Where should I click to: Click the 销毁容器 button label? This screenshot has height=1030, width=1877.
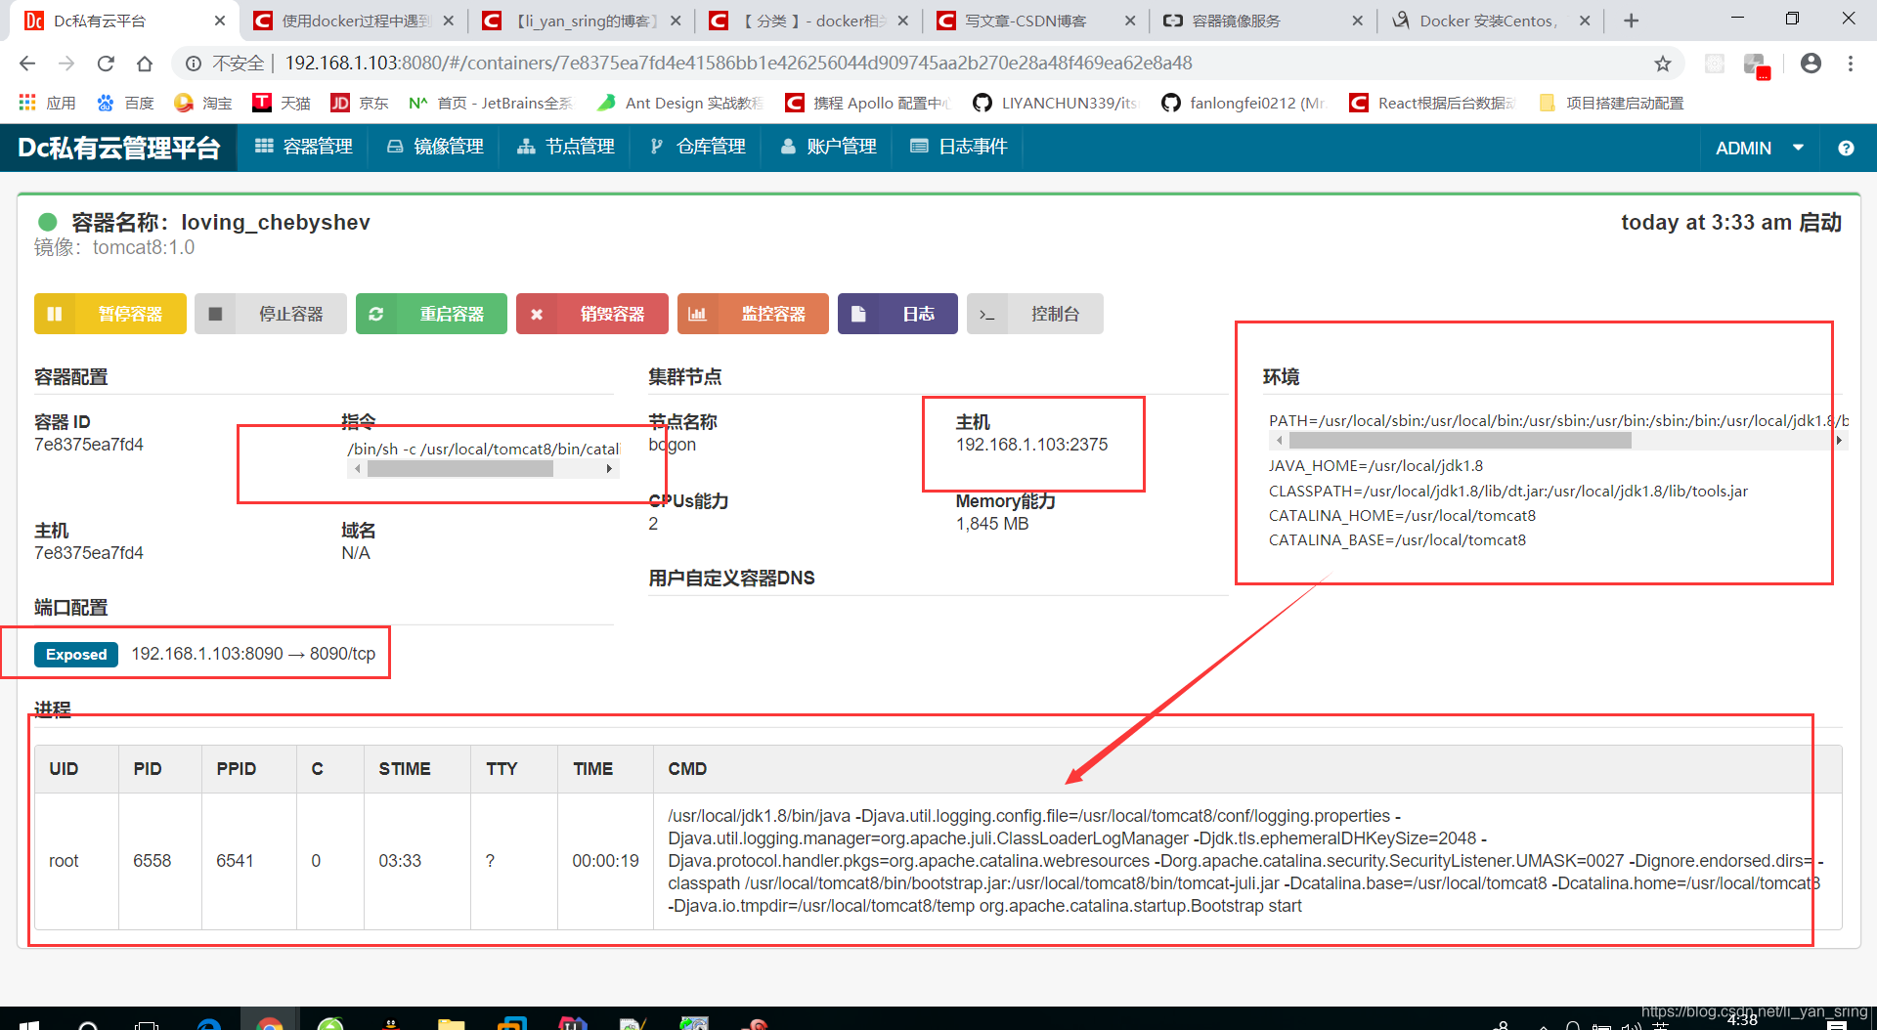tap(612, 314)
